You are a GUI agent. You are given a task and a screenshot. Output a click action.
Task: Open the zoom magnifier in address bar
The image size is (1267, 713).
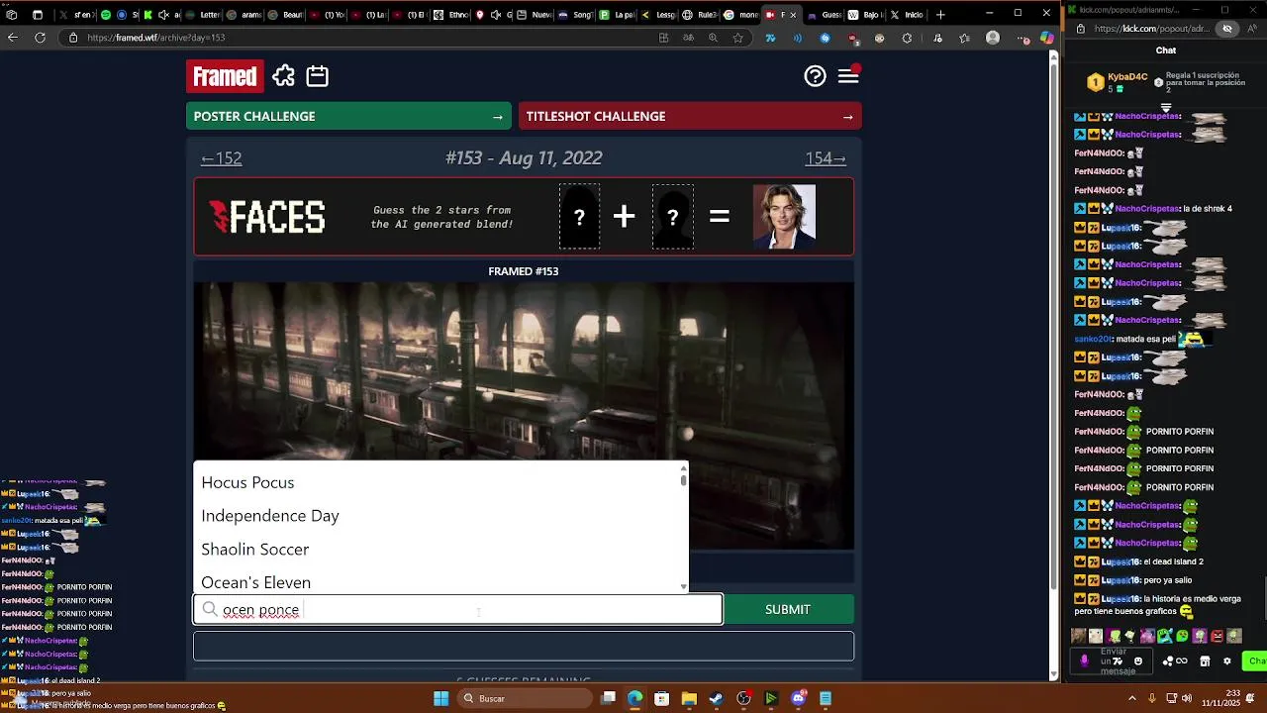(714, 38)
